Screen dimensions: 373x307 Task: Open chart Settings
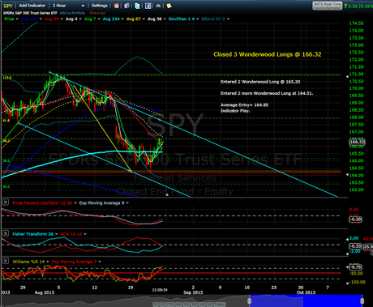[x=100, y=6]
